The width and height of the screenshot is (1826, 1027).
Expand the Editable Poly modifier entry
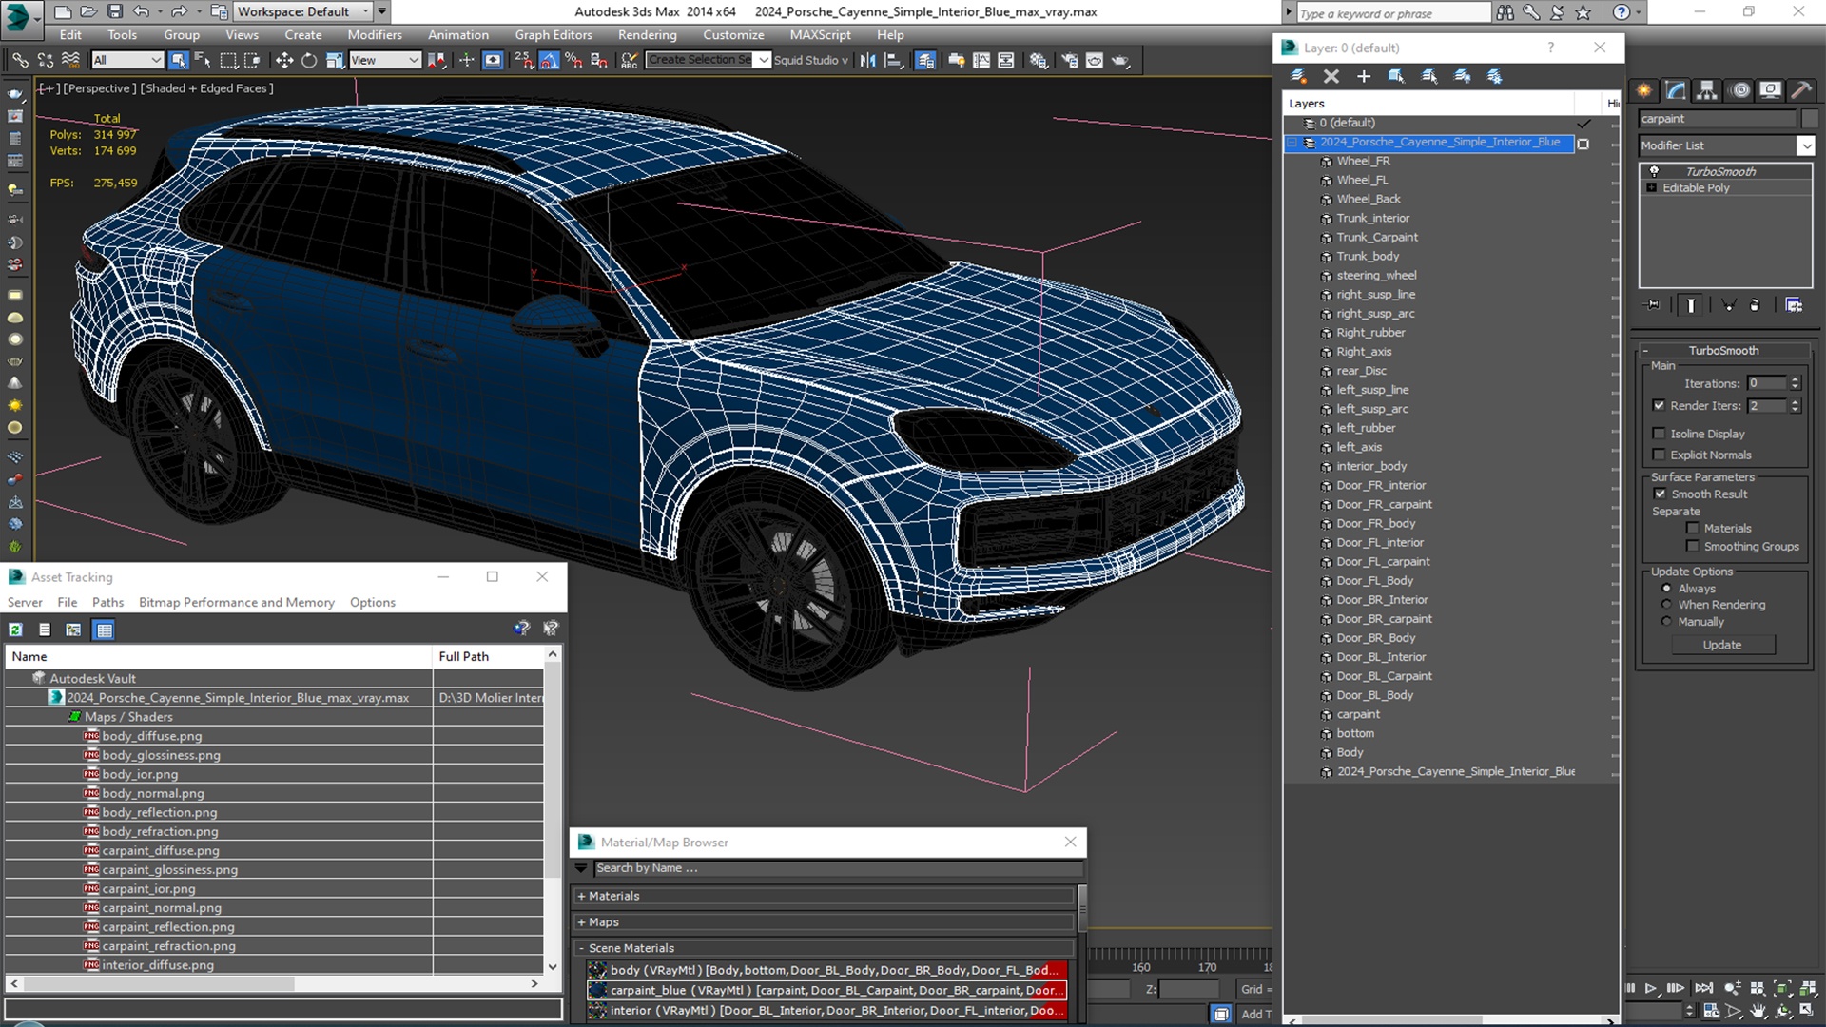(1652, 188)
